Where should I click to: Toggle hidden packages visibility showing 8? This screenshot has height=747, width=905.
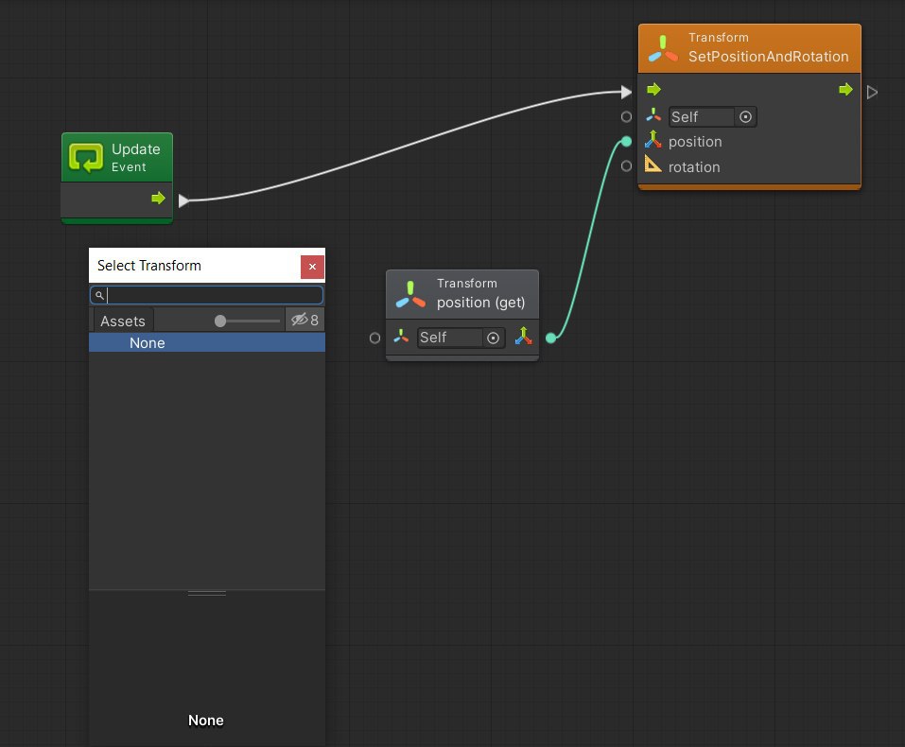coord(305,320)
